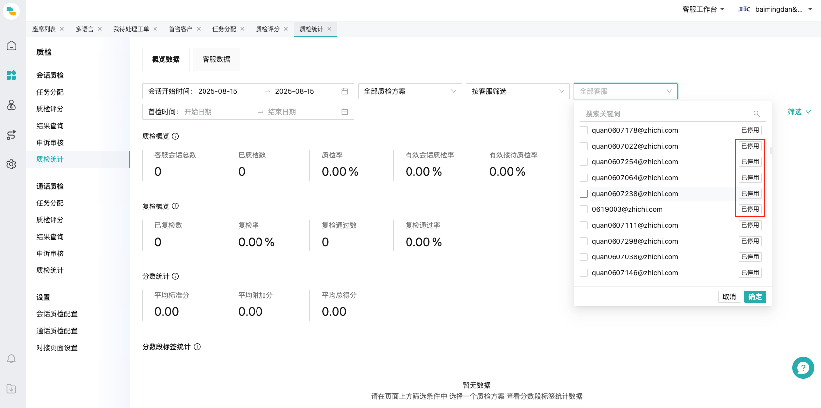Screen dimensions: 821x408
Task: Click the 取消 button
Action: click(729, 297)
